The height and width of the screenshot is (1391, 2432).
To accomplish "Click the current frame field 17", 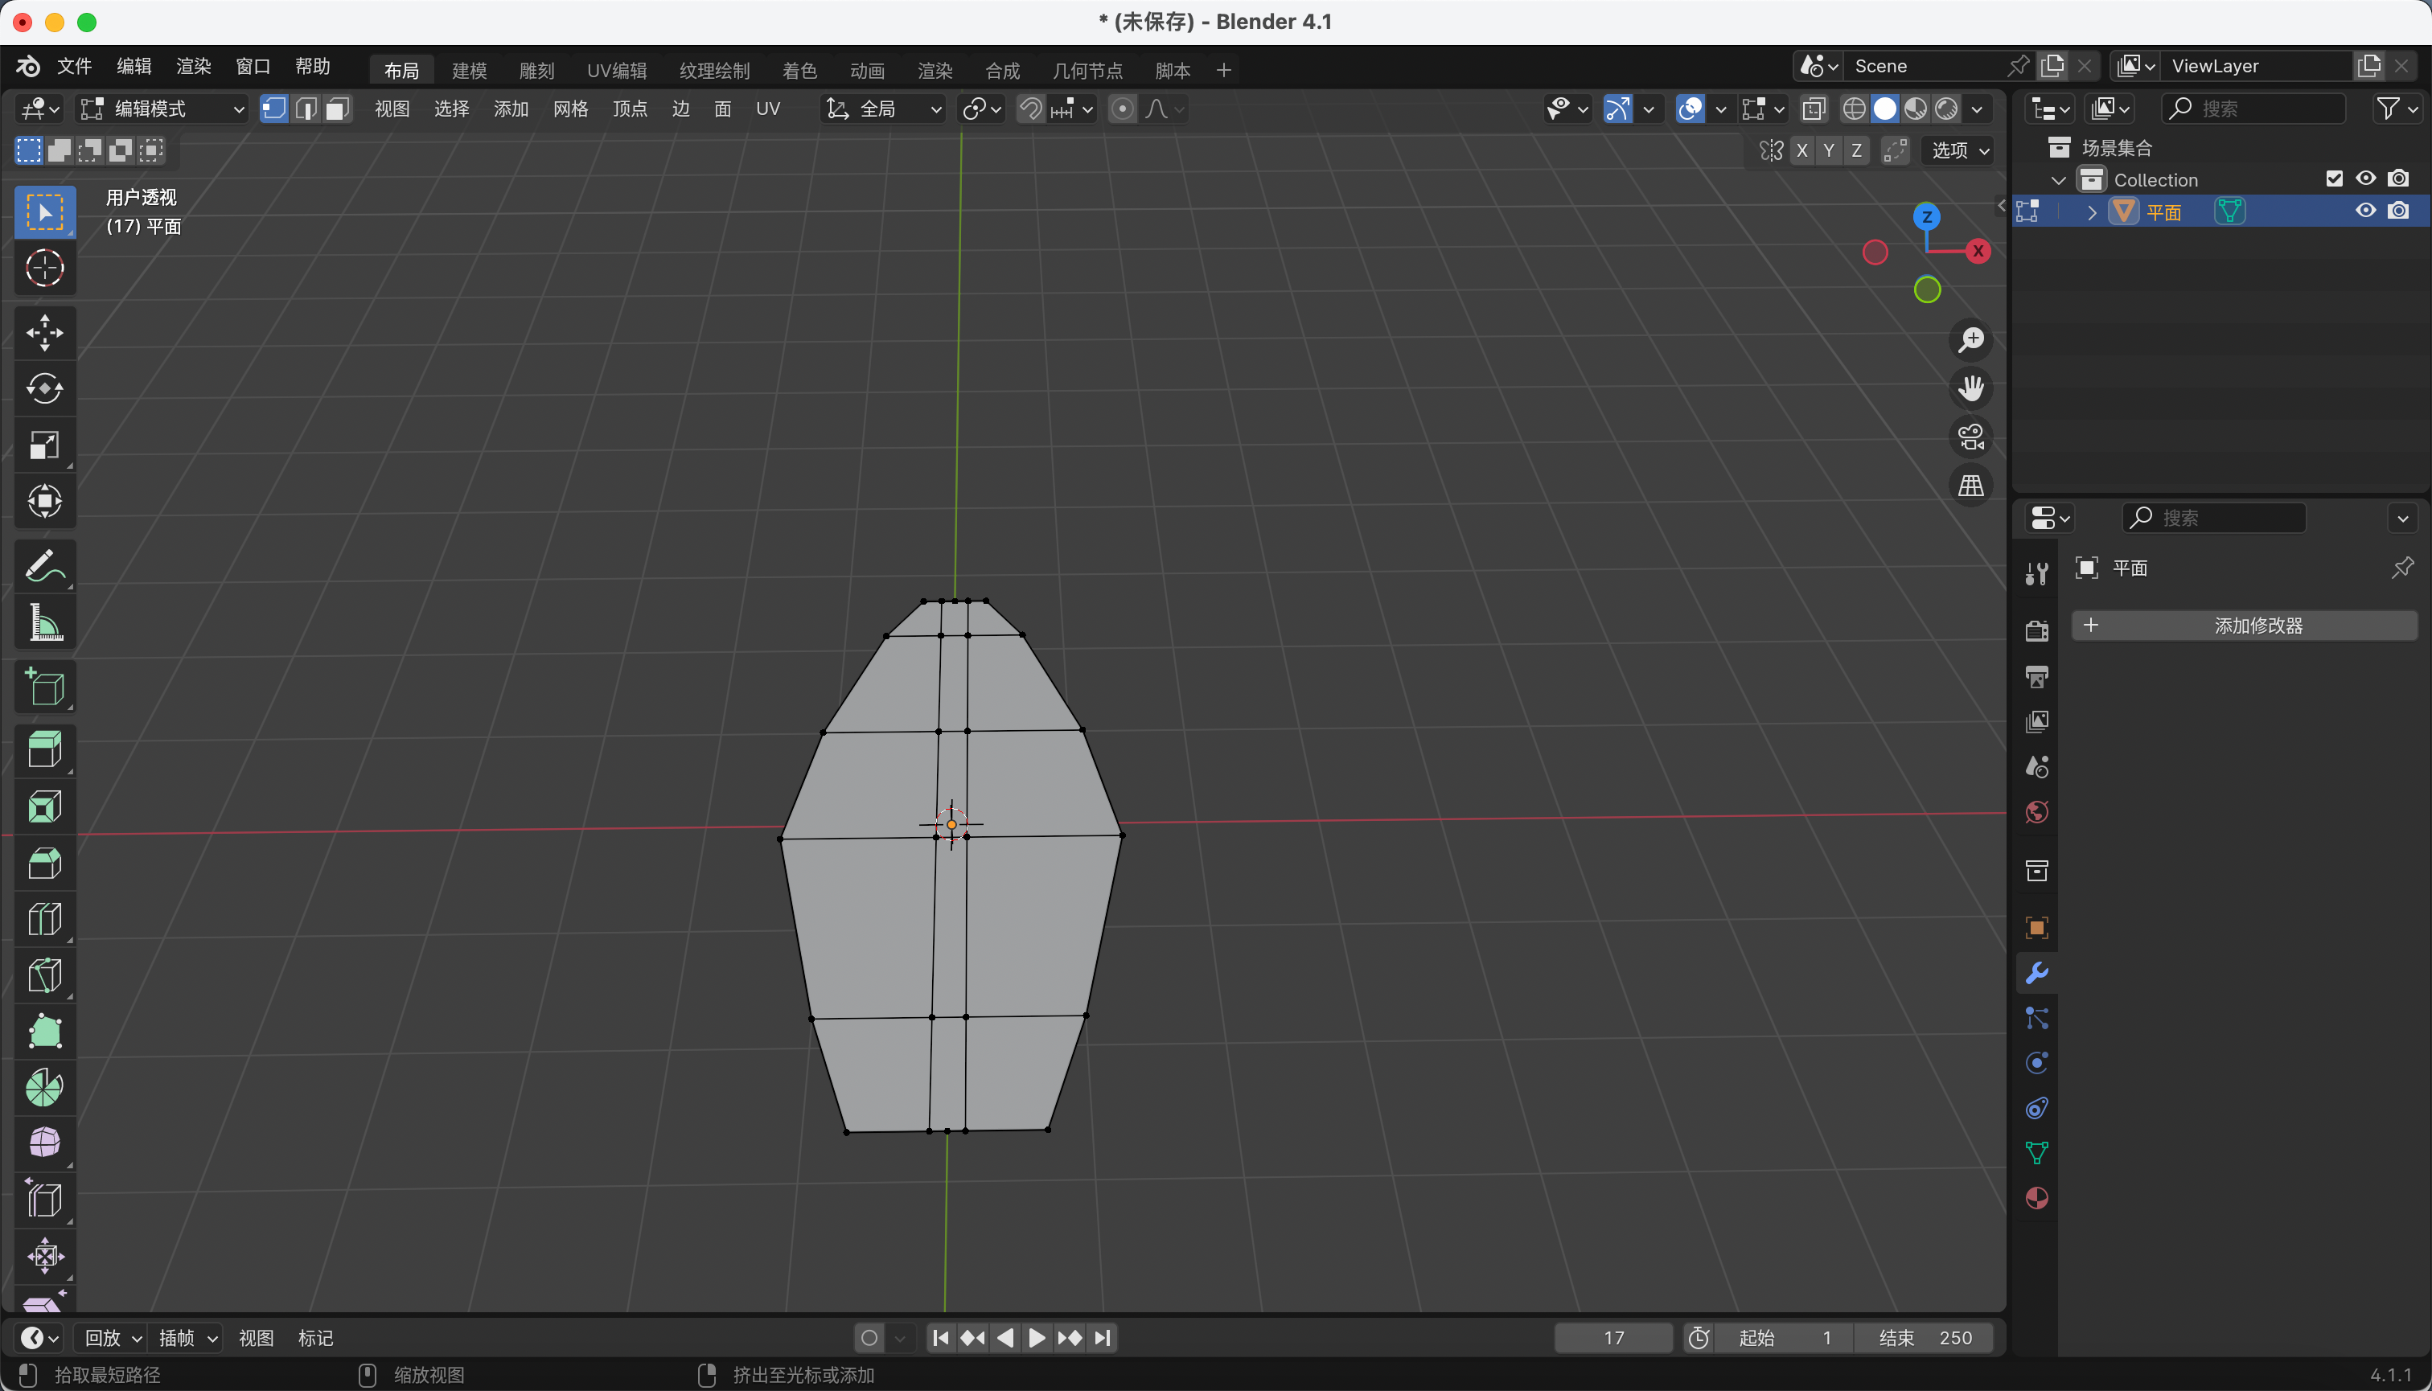I will click(1613, 1337).
